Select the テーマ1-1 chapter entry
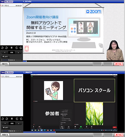 pos(11,6)
